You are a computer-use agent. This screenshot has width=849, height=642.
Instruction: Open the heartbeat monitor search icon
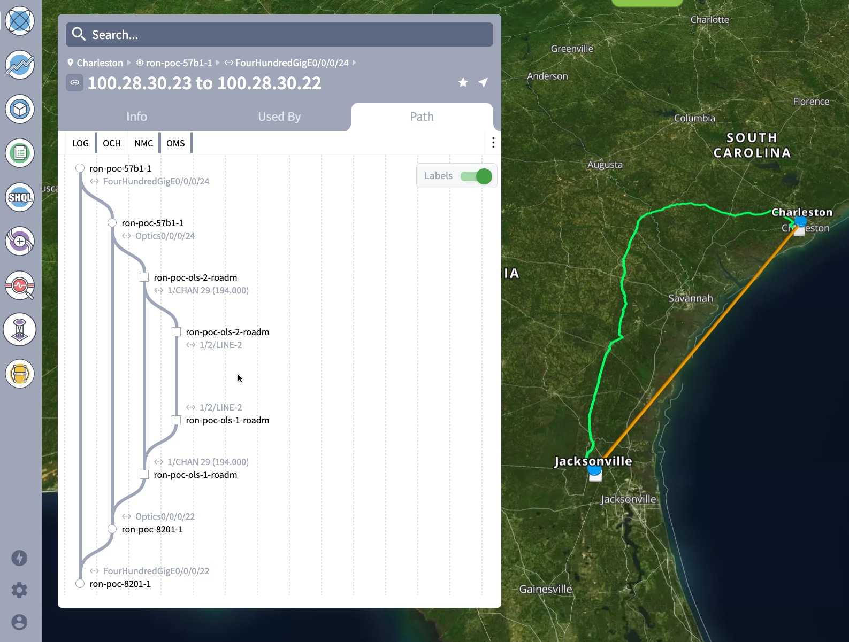tap(20, 285)
